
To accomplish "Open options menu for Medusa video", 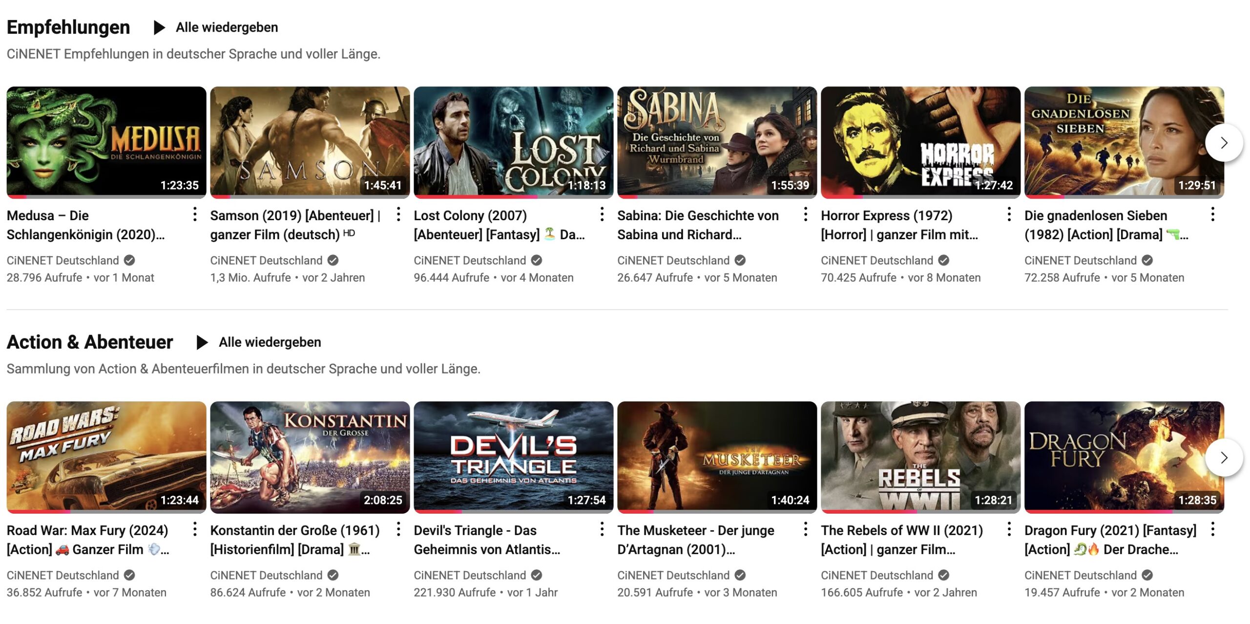I will 195,214.
